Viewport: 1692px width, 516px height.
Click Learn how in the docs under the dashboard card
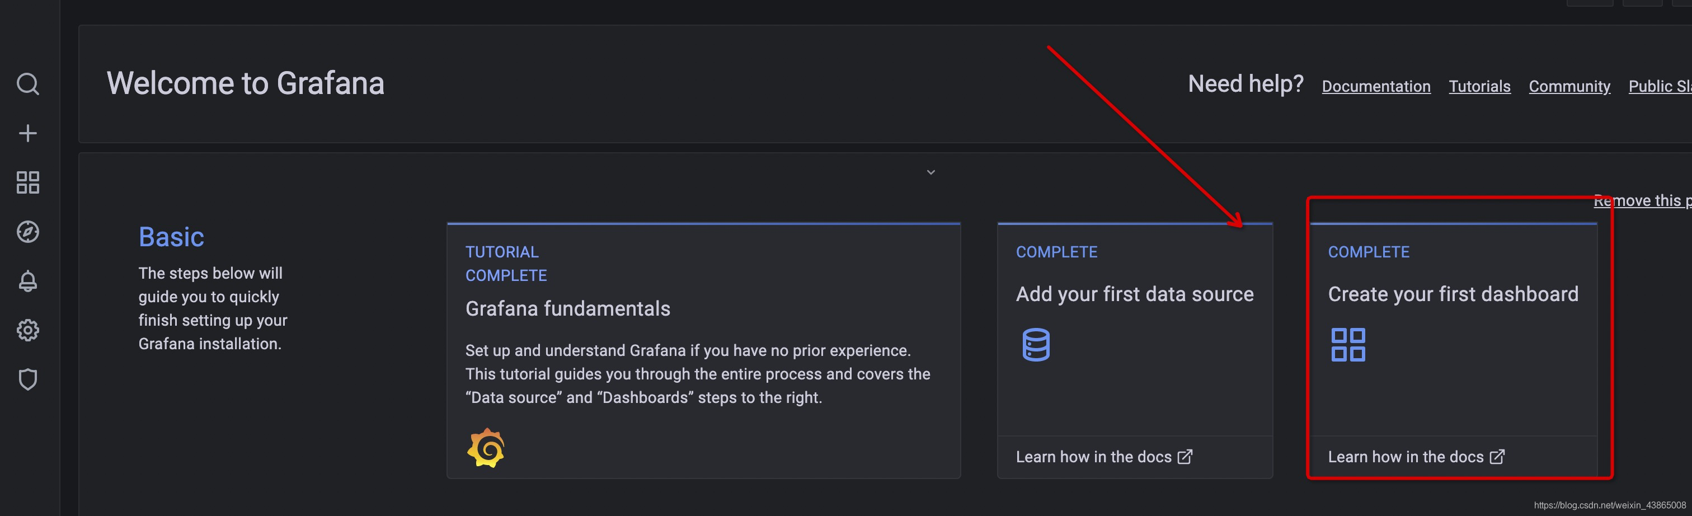coord(1406,457)
